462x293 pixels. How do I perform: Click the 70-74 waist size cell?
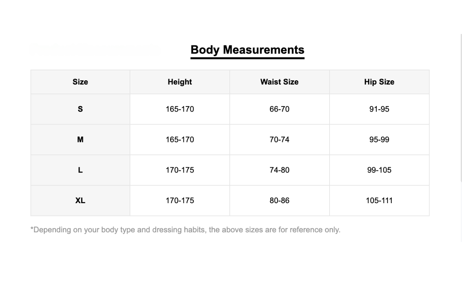[x=279, y=140]
